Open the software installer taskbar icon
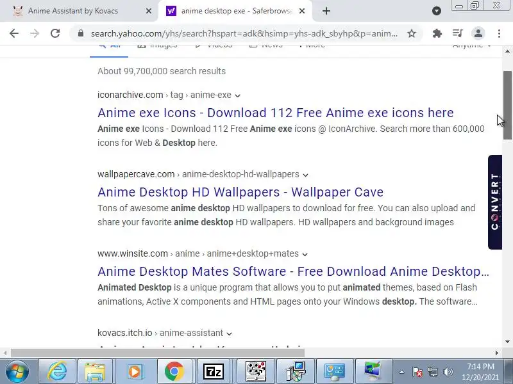The height and width of the screenshot is (384, 513). tap(296, 371)
